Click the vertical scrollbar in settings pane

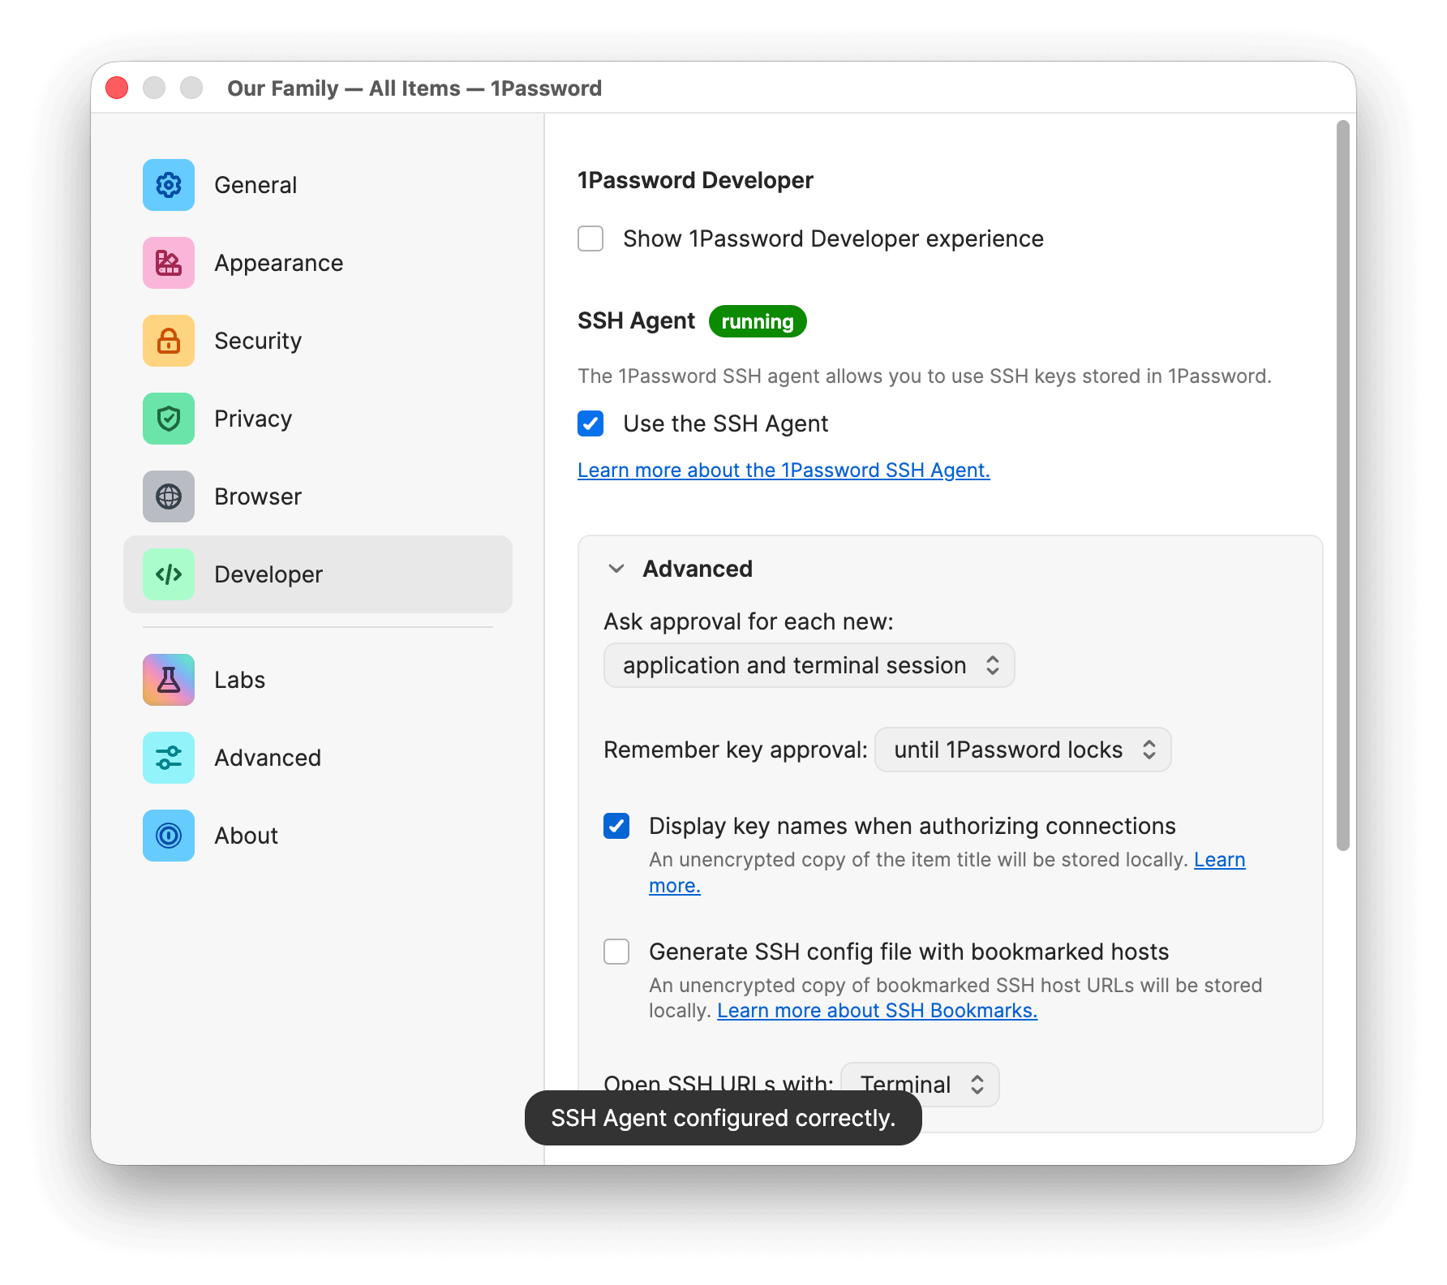coord(1343,485)
